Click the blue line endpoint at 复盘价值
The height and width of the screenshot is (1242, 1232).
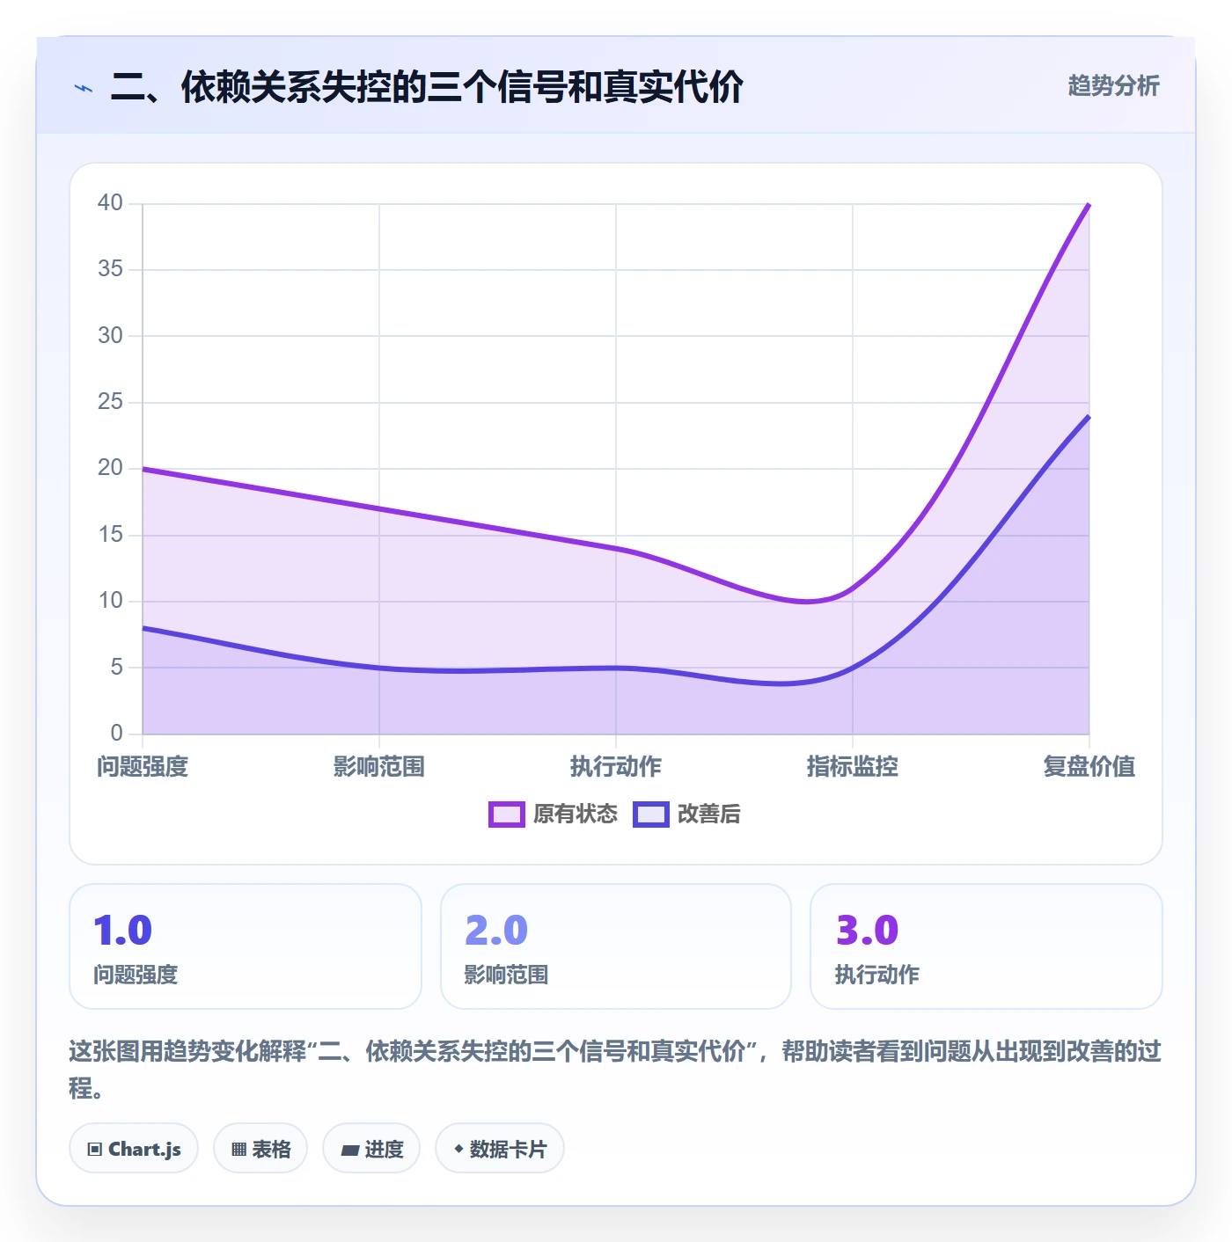[x=1089, y=416]
